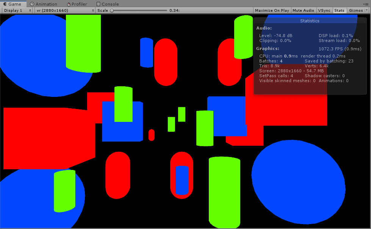This screenshot has width=371, height=229.
Task: Open the Animation tab
Action: coord(44,4)
